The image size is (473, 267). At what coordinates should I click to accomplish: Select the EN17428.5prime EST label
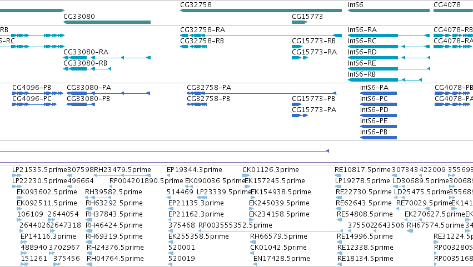click(x=282, y=259)
